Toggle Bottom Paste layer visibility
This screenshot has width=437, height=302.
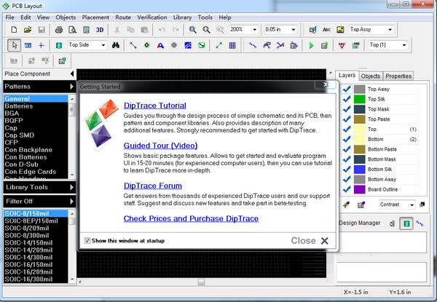pos(347,149)
